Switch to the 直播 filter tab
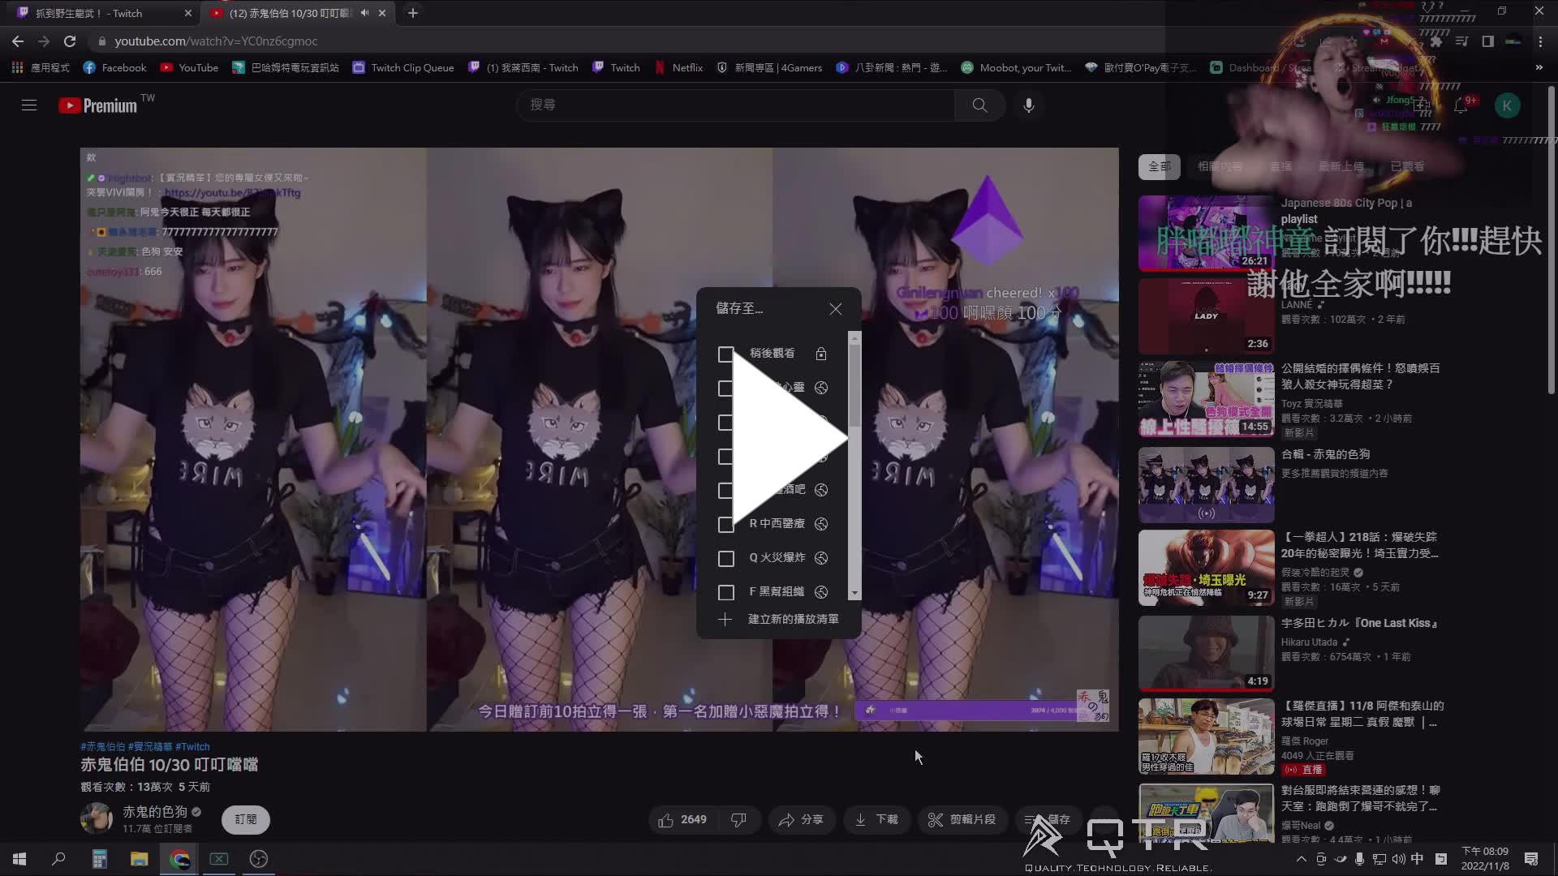The width and height of the screenshot is (1558, 876). [x=1282, y=166]
